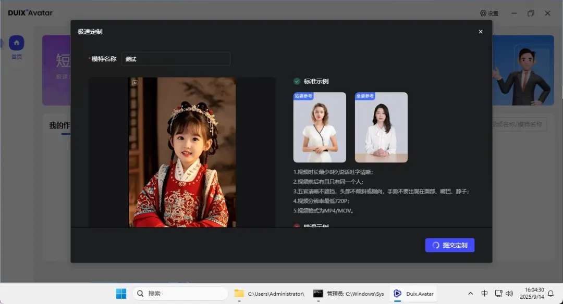The width and height of the screenshot is (563, 304).
Task: Open the notification bell in the taskbar
Action: (x=550, y=294)
